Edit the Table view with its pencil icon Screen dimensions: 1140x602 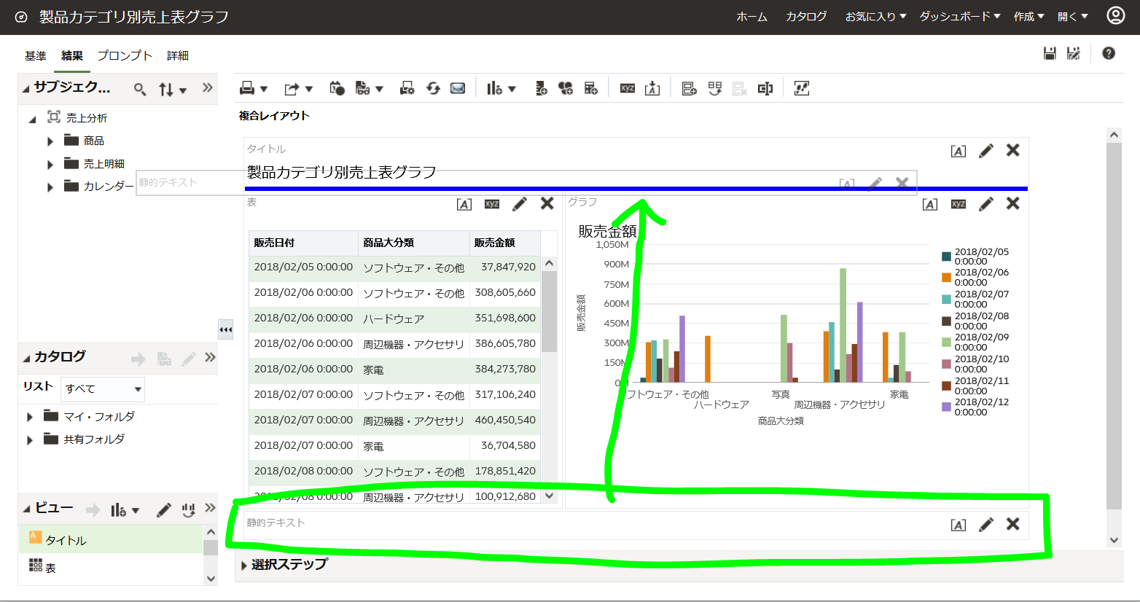(520, 204)
